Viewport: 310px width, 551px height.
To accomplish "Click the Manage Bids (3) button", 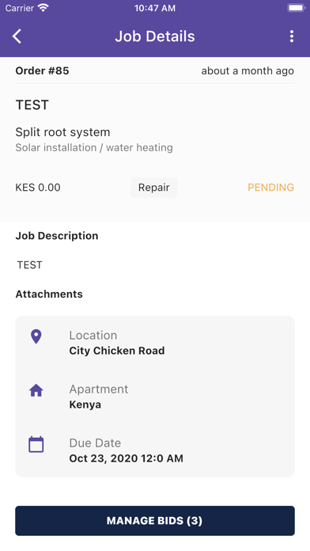I will 155,520.
